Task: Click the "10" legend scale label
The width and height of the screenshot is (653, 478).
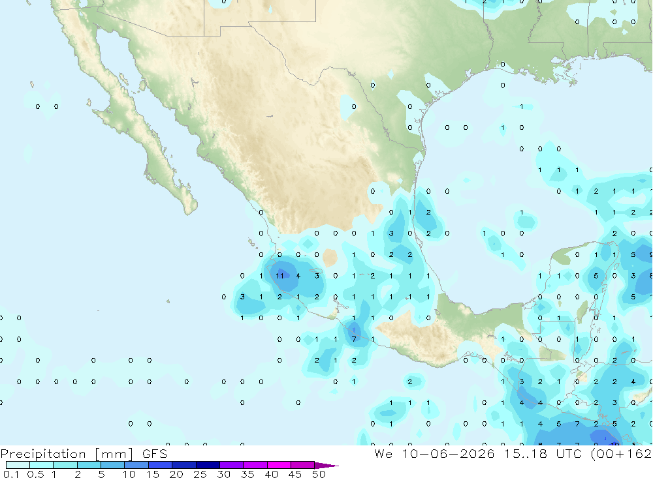Action: click(129, 474)
